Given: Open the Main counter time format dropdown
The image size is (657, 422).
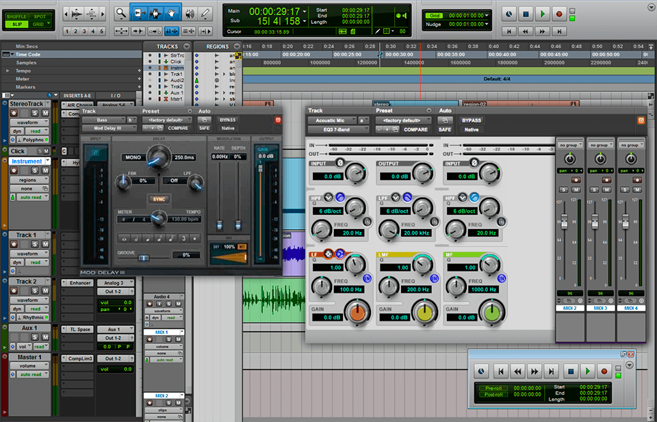Looking at the screenshot, I should pos(305,11).
